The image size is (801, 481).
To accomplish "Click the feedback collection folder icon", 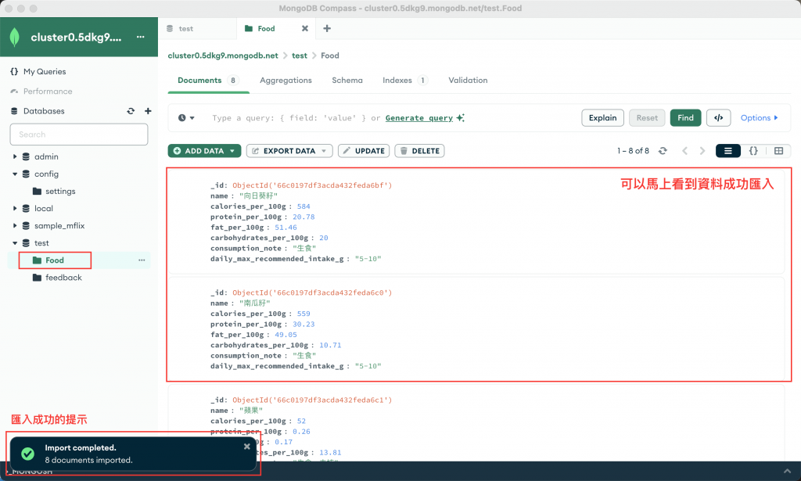I will (37, 278).
